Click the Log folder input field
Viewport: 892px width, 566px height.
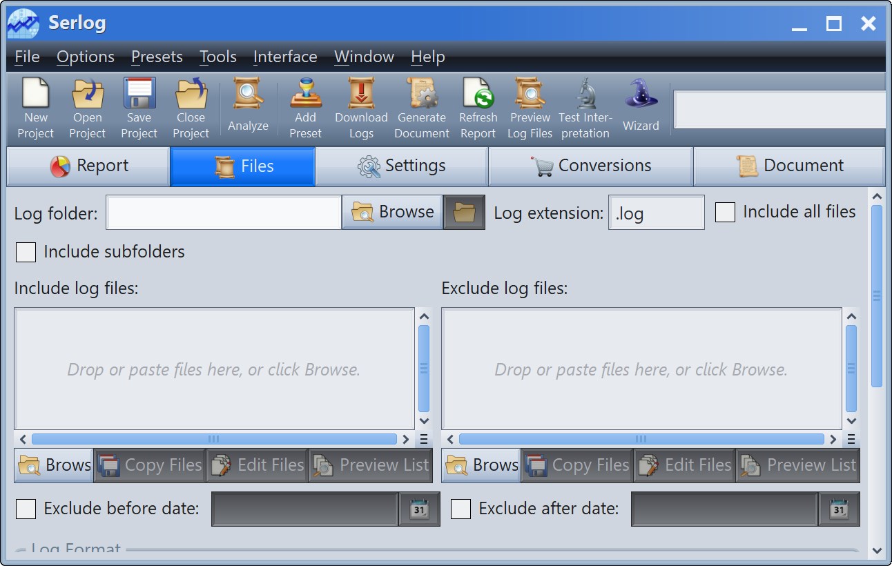224,213
